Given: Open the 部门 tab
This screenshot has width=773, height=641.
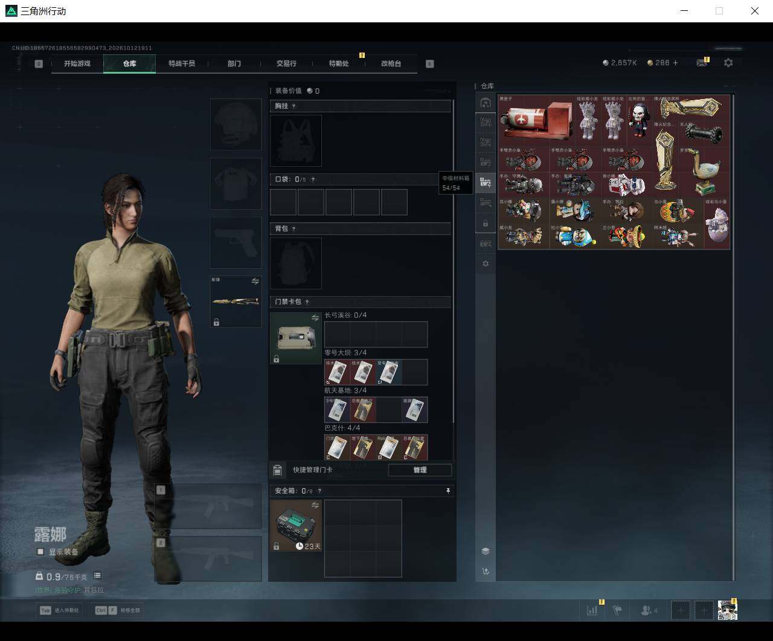Looking at the screenshot, I should 234,63.
